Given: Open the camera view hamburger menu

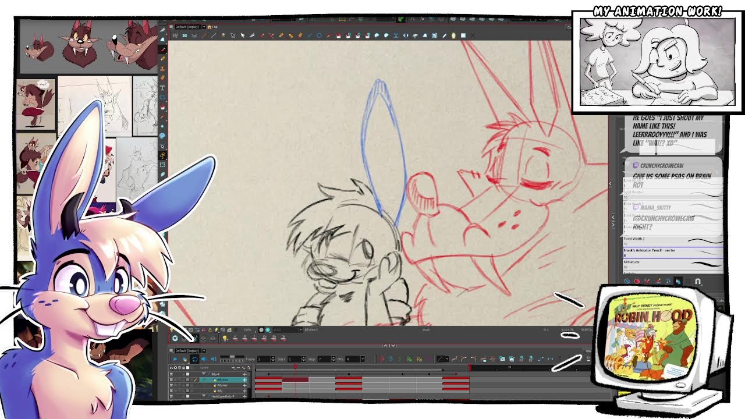Looking at the screenshot, I should (171, 27).
